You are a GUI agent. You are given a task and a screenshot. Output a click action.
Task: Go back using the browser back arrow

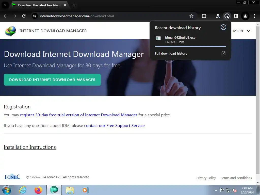click(6, 16)
